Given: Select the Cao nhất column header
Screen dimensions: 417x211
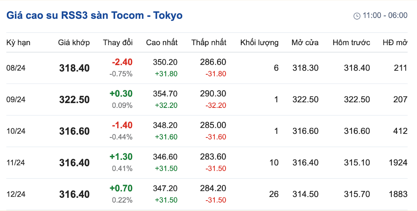Looking at the screenshot, I should tap(162, 43).
